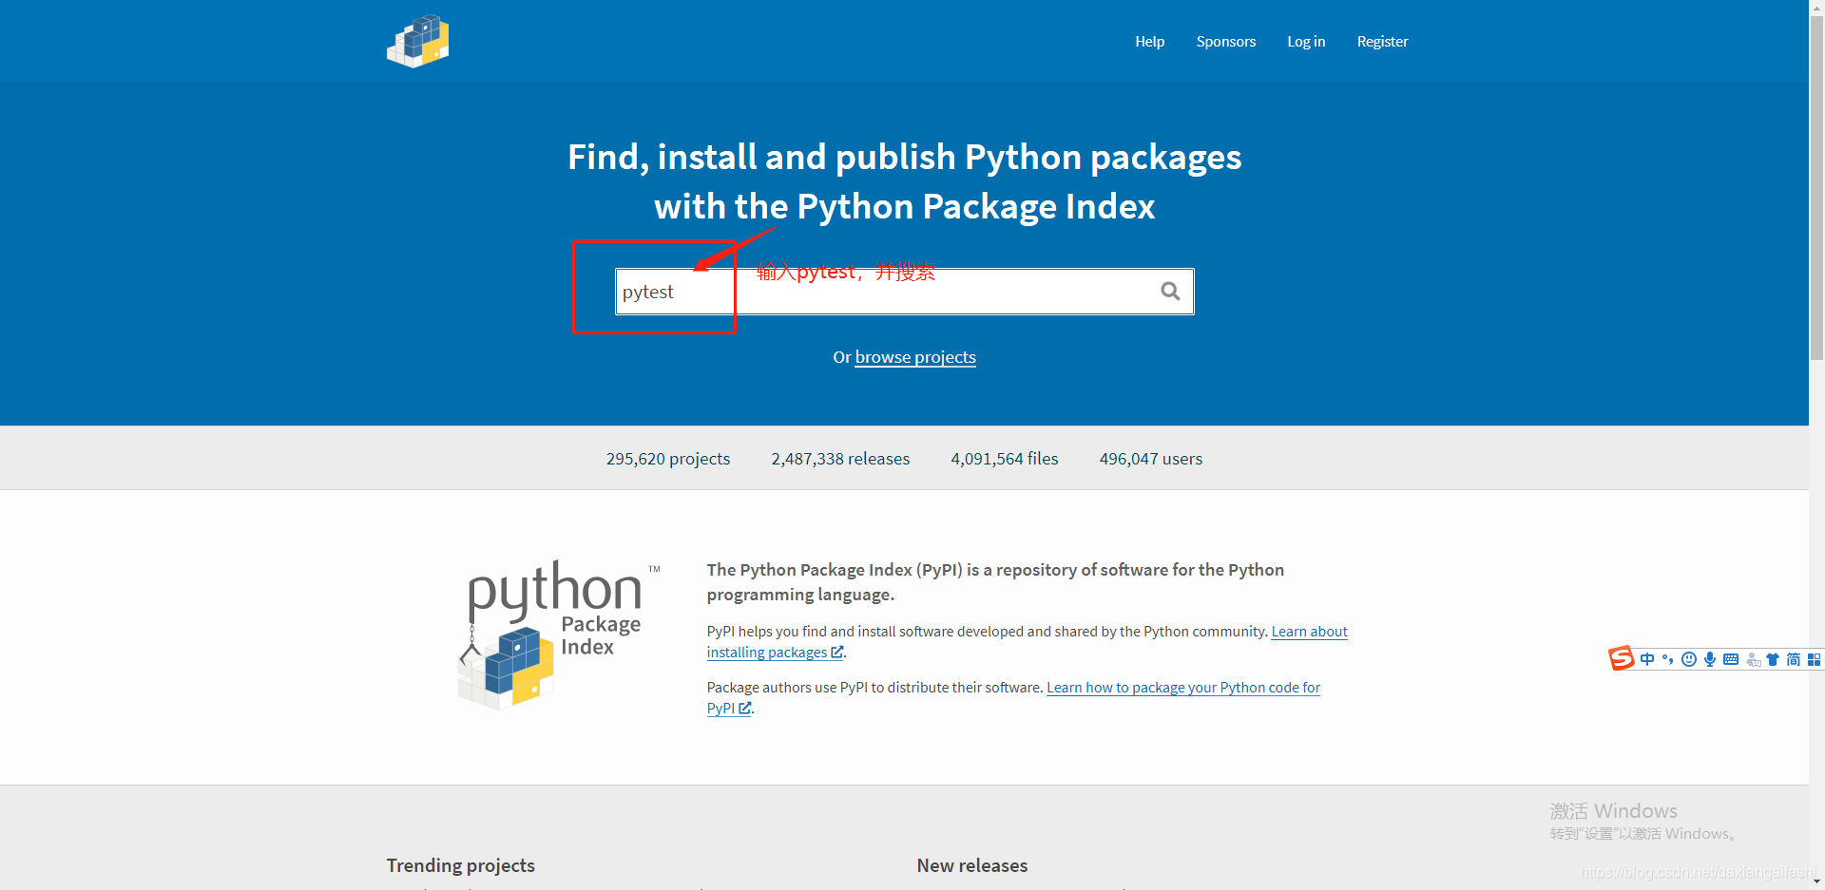1825x890 pixels.
Task: Click Log in in the header
Action: coord(1306,41)
